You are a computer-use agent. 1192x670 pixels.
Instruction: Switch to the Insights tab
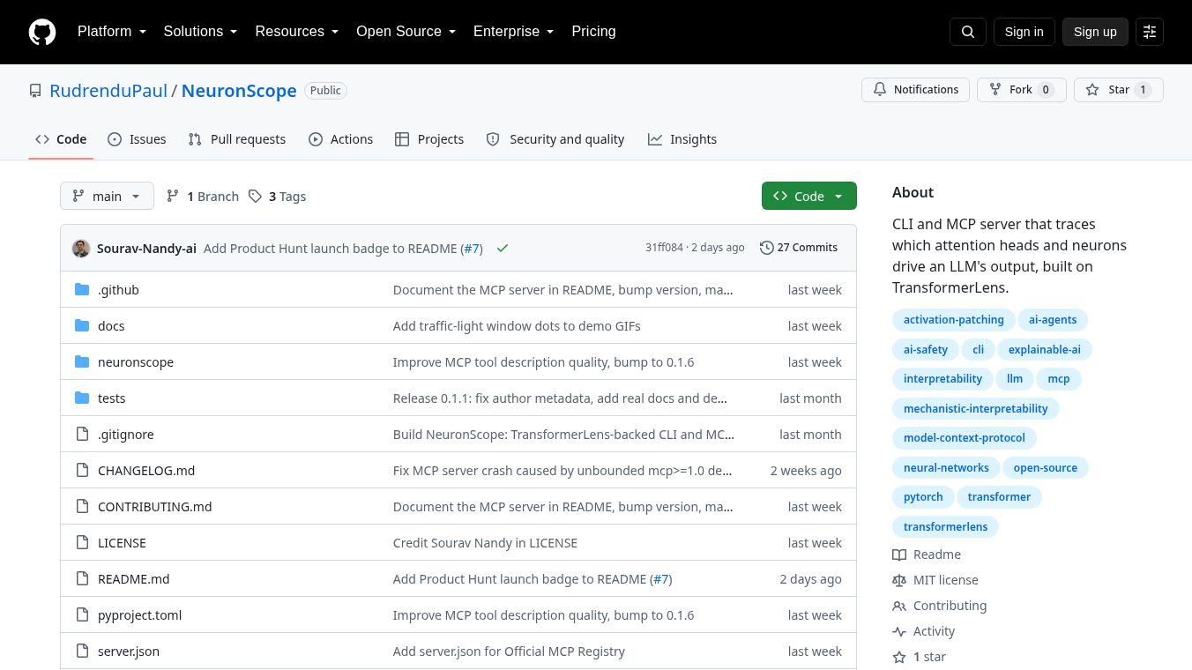682,139
